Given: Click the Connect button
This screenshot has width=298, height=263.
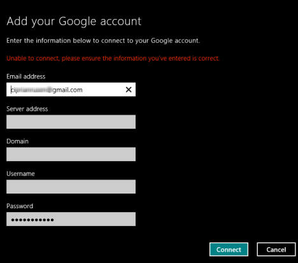Looking at the screenshot, I should click(x=229, y=250).
